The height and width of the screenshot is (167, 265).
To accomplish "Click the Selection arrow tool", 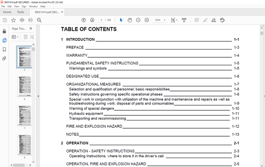I will click(121, 20).
